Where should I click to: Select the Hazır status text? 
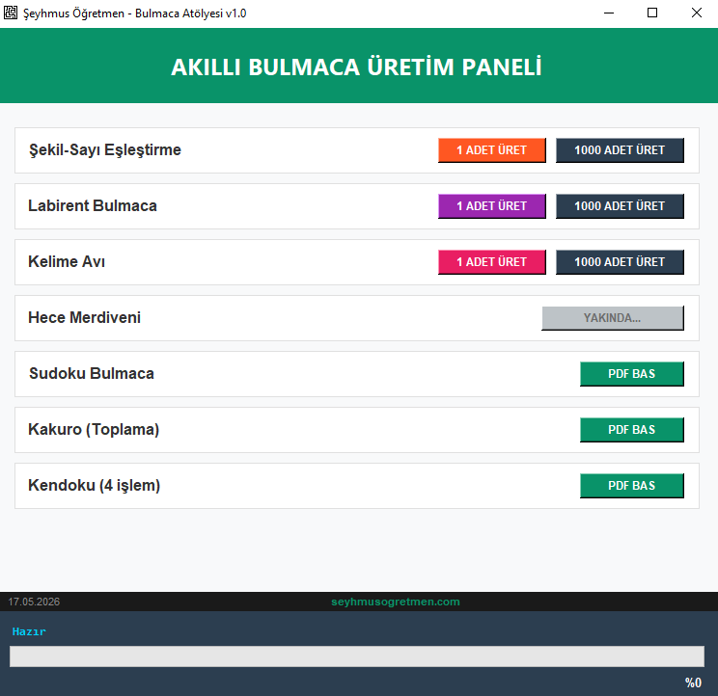click(29, 631)
